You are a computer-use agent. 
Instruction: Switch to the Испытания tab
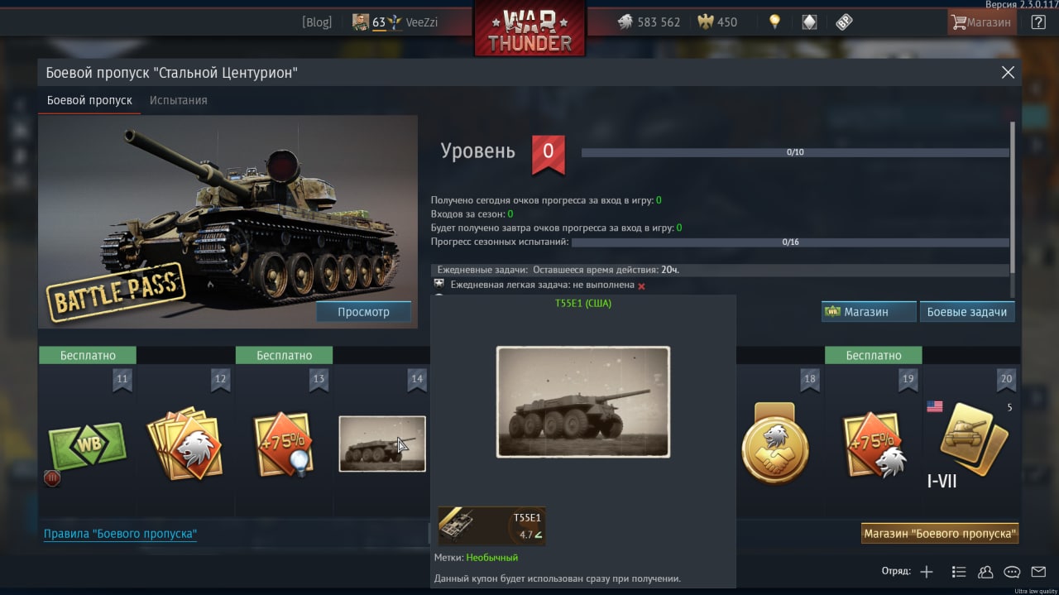[178, 100]
